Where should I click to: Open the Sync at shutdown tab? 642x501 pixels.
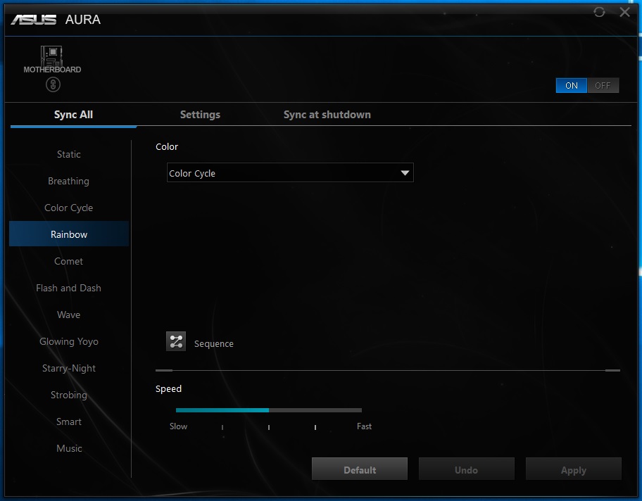point(327,115)
